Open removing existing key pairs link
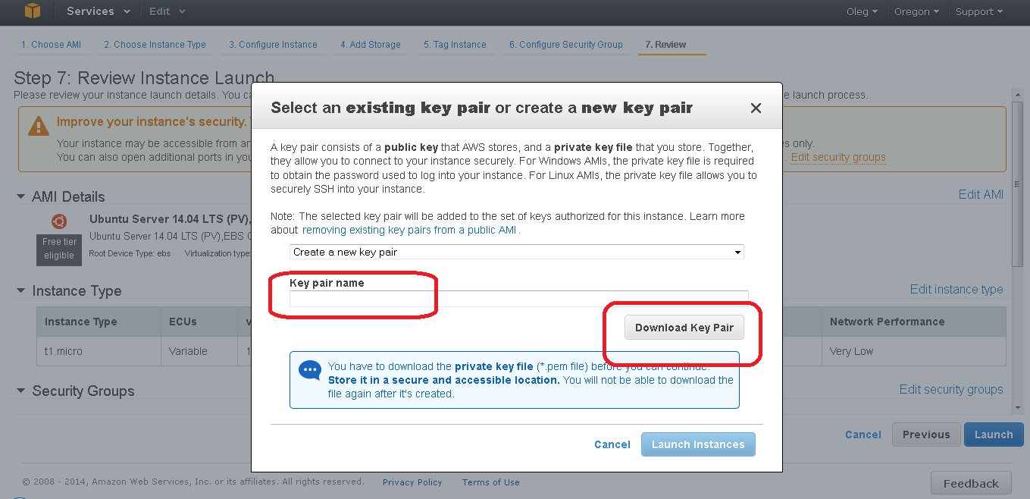The width and height of the screenshot is (1030, 499). pyautogui.click(x=409, y=230)
